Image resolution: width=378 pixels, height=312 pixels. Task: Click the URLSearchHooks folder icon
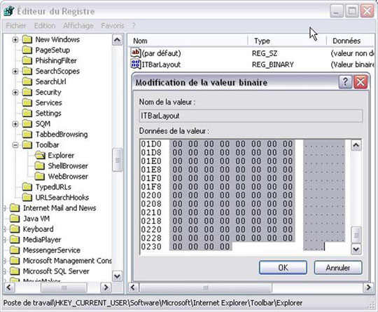coord(27,197)
